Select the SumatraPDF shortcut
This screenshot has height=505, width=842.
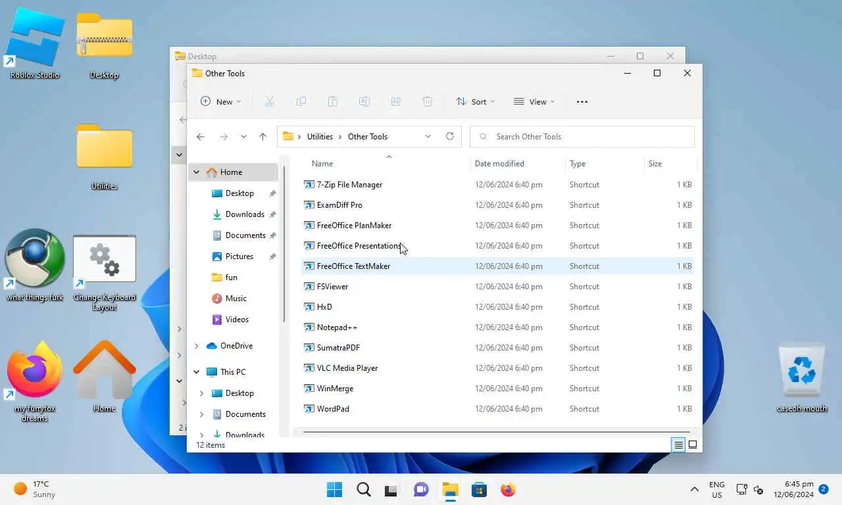tap(497, 348)
